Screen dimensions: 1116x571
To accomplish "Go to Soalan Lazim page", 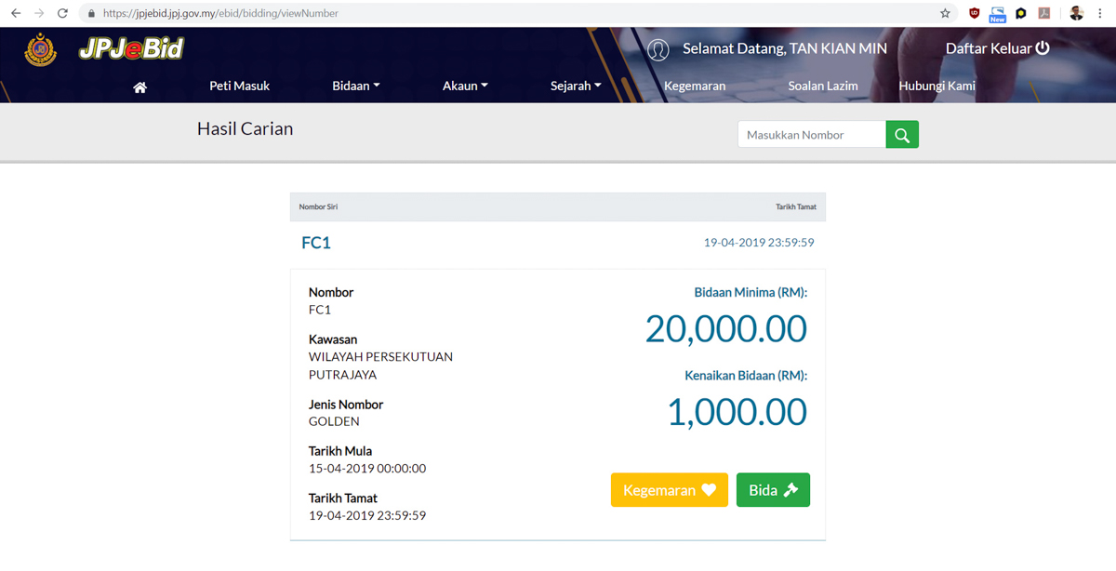I will click(822, 86).
